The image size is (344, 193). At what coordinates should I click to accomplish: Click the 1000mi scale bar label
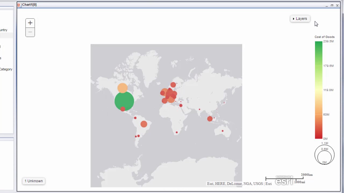[x=299, y=182]
